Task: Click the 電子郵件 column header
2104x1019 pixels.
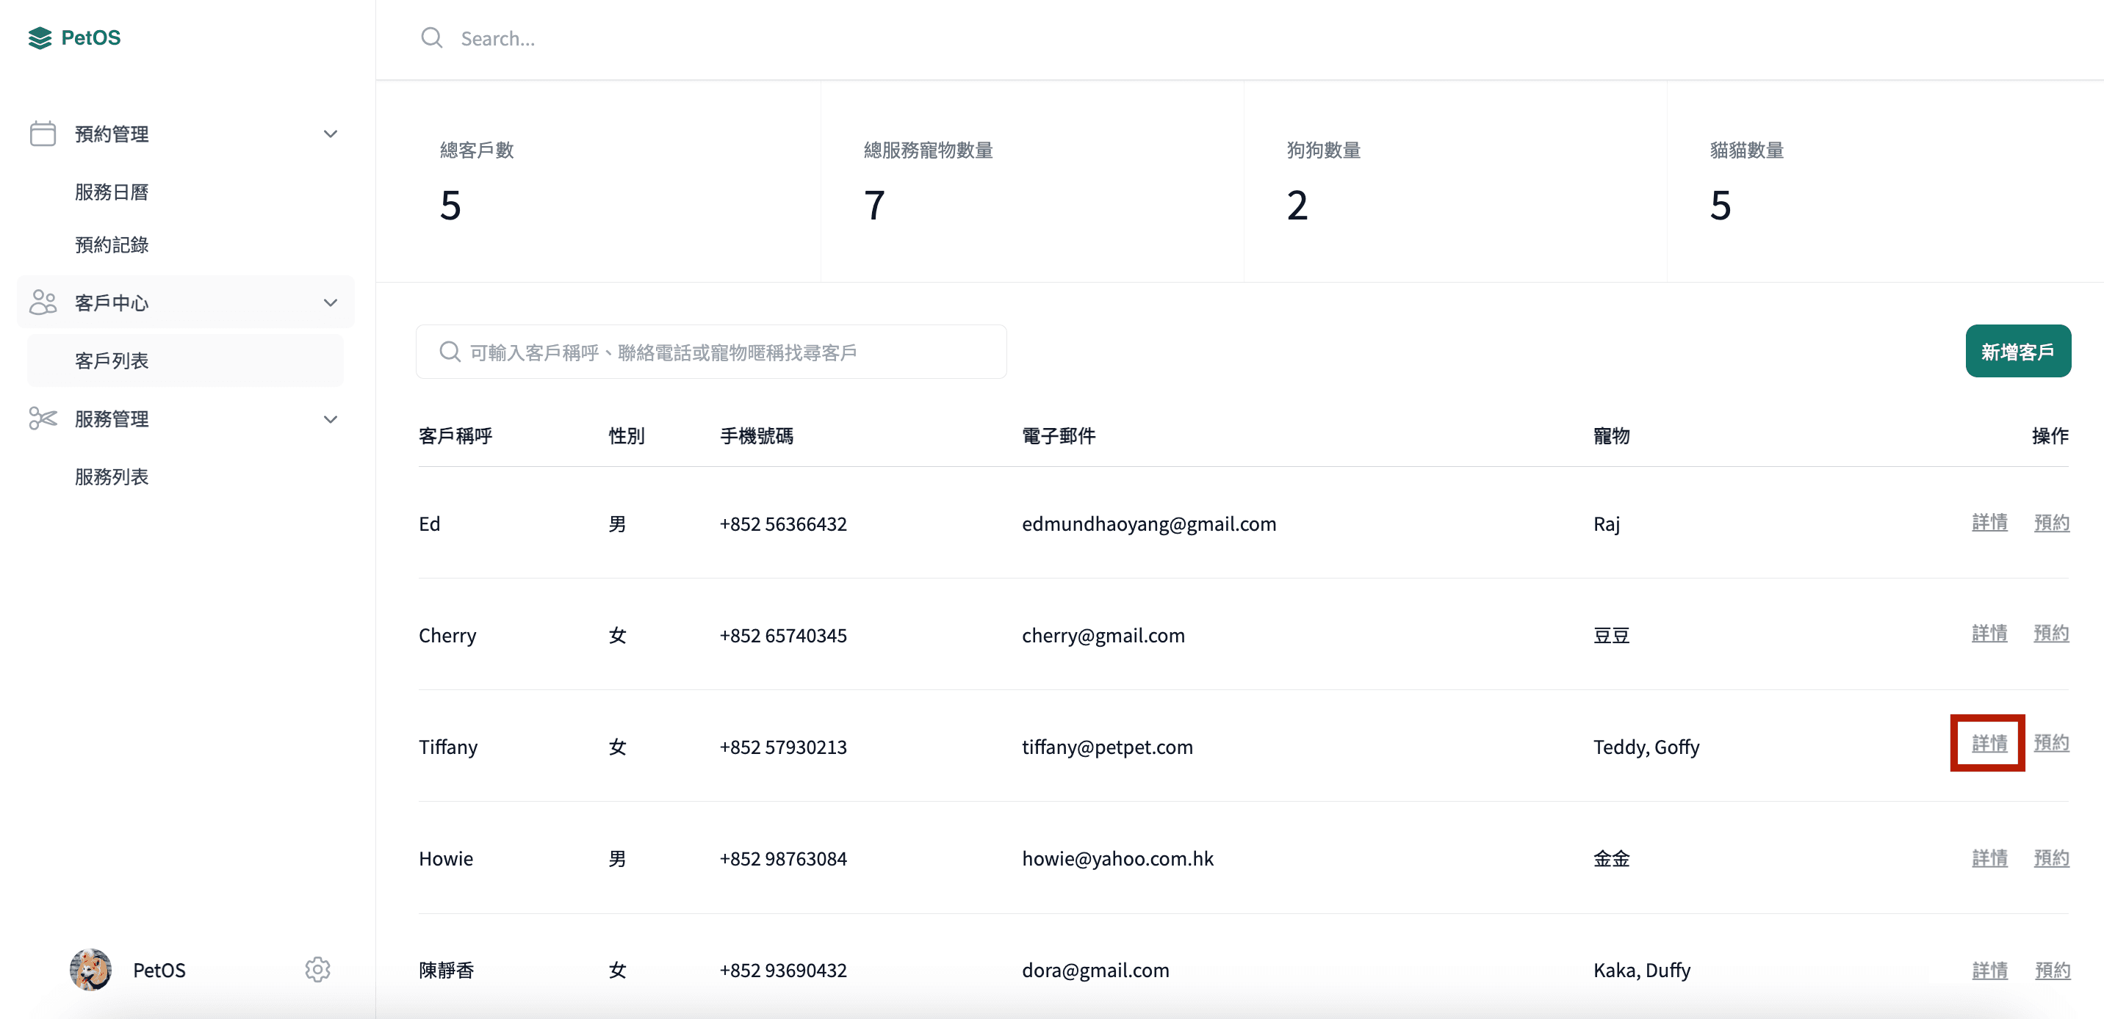Action: (1059, 436)
